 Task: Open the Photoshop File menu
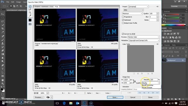coord(8,2)
